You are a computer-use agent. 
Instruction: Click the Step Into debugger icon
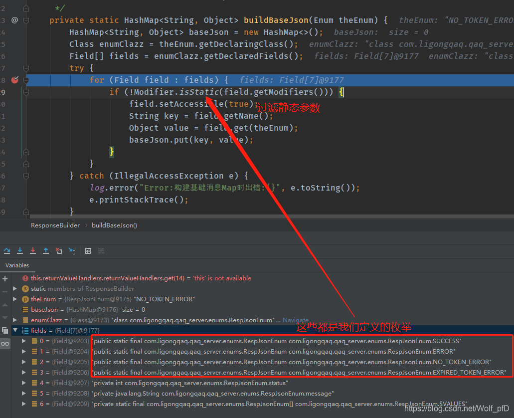(x=20, y=251)
